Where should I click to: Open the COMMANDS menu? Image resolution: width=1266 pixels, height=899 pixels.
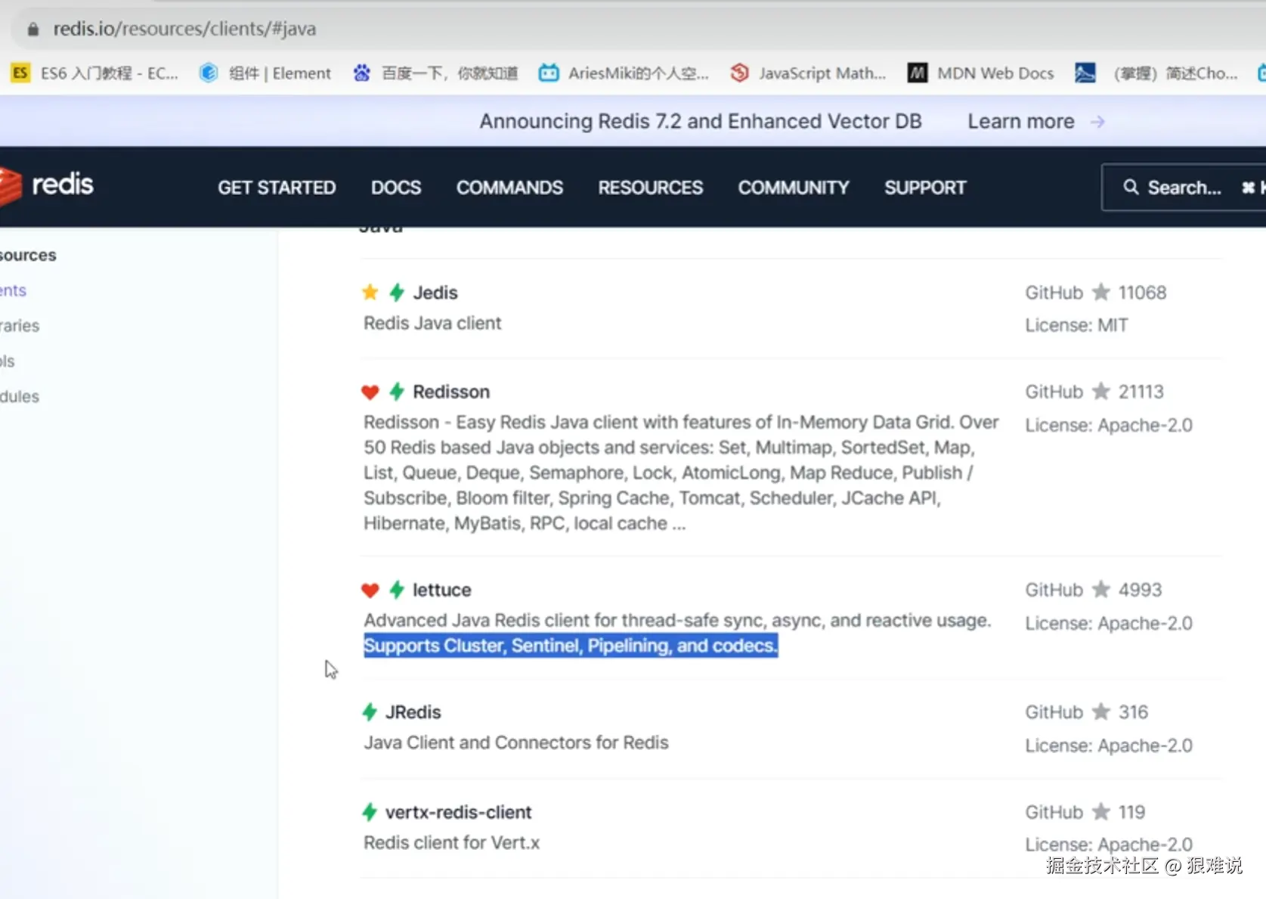[509, 188]
